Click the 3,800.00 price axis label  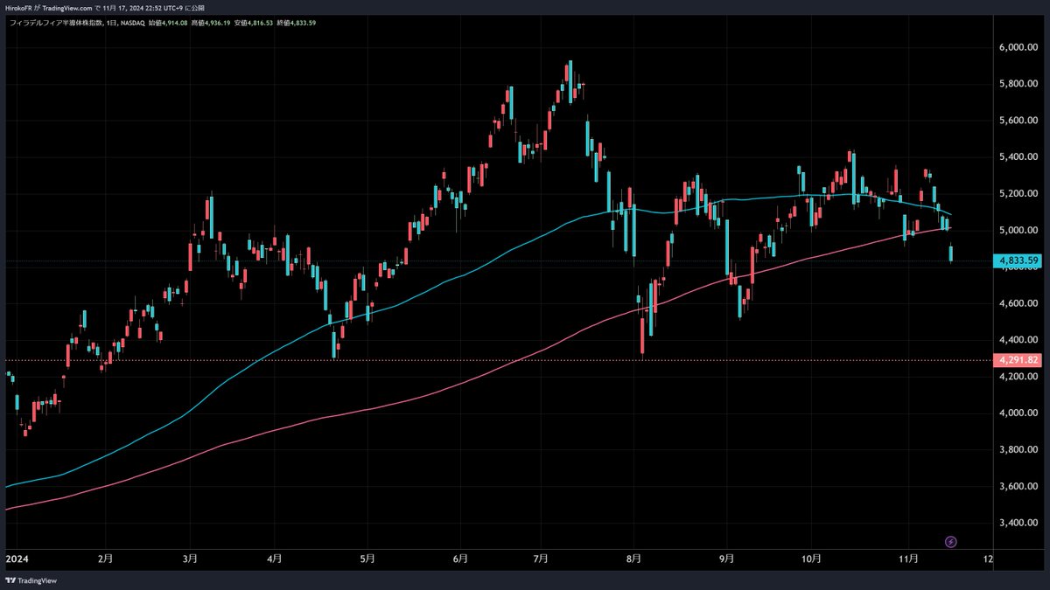coord(1018,450)
